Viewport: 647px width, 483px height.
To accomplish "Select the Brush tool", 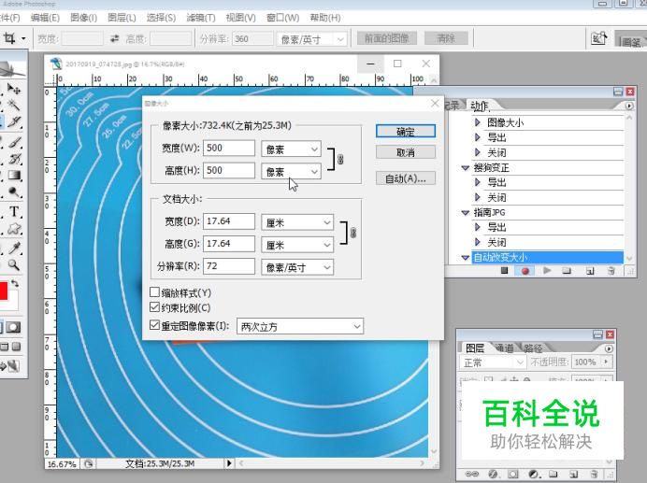I will (x=14, y=141).
